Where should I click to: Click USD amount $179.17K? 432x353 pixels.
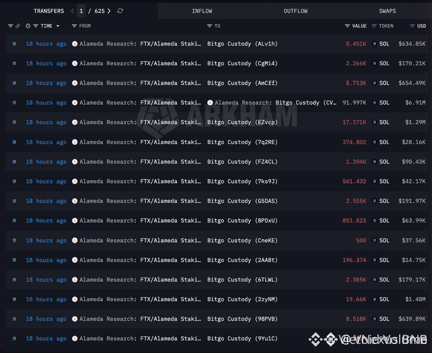click(x=412, y=280)
